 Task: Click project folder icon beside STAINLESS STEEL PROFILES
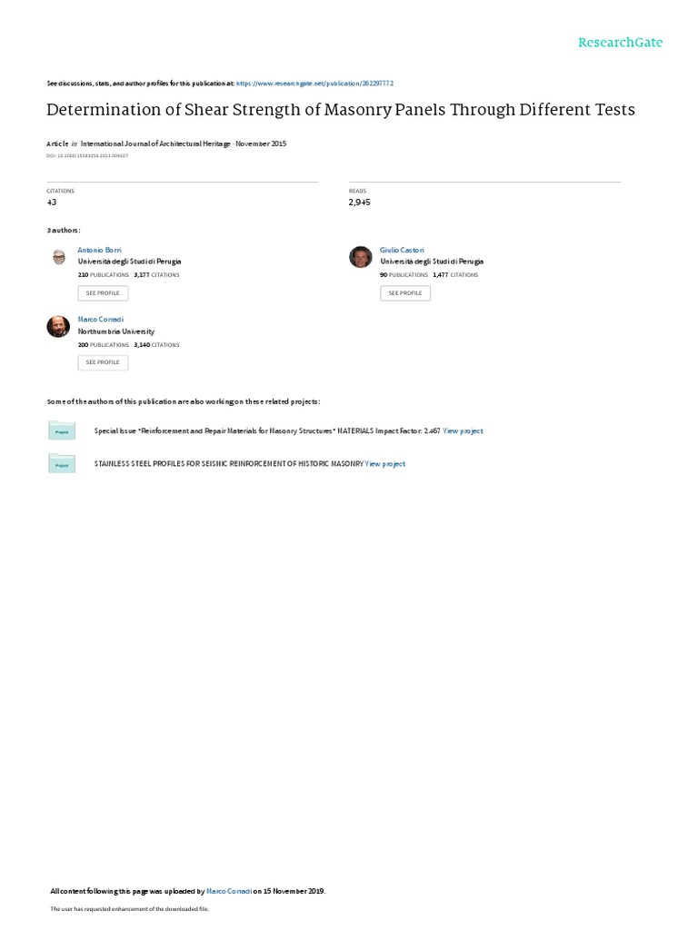62,464
